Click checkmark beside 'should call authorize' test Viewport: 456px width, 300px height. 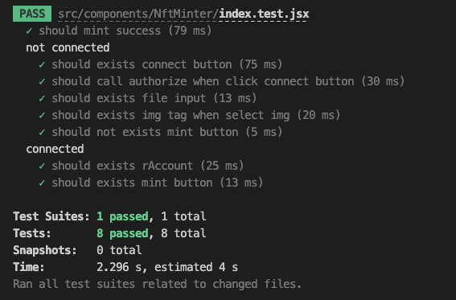pos(42,81)
